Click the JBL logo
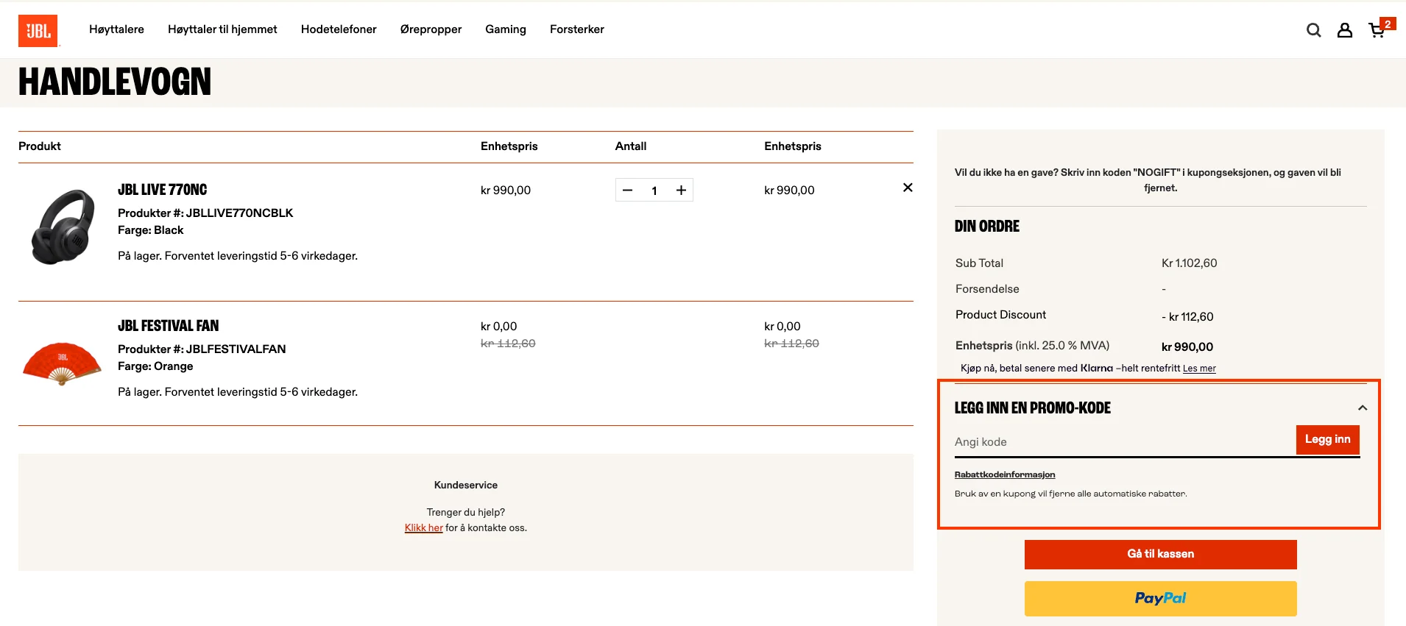This screenshot has height=626, width=1406. click(38, 31)
